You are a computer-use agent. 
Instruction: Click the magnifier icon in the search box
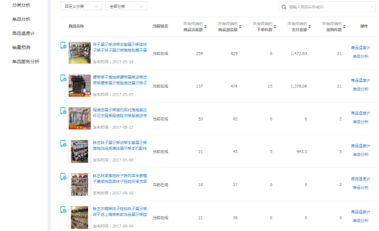click(x=284, y=7)
